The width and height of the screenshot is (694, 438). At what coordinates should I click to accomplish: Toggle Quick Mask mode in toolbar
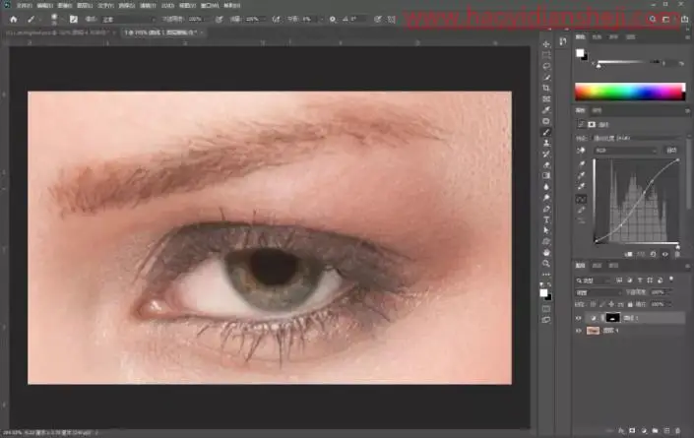pyautogui.click(x=546, y=309)
